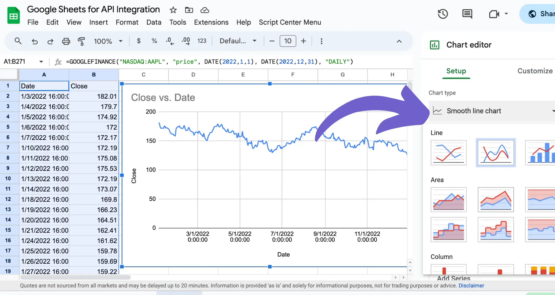Open the Smooth line chart type dropdown
Viewport: 555px width, 295px height.
(x=491, y=111)
